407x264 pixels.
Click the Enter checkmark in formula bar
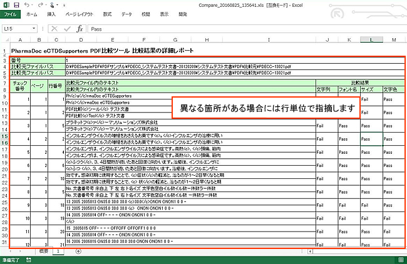(x=67, y=28)
